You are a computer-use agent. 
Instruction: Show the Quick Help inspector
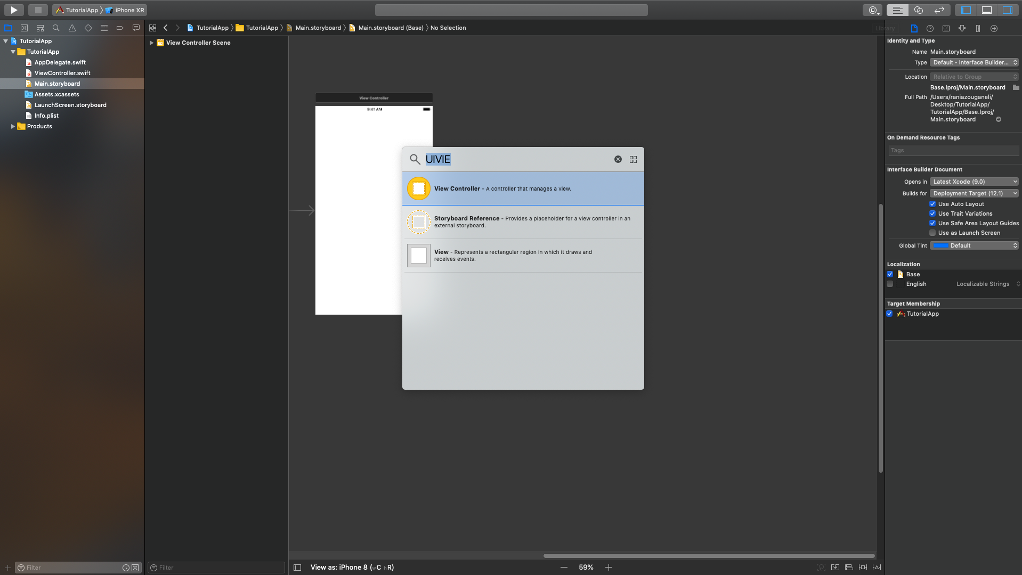(x=930, y=28)
